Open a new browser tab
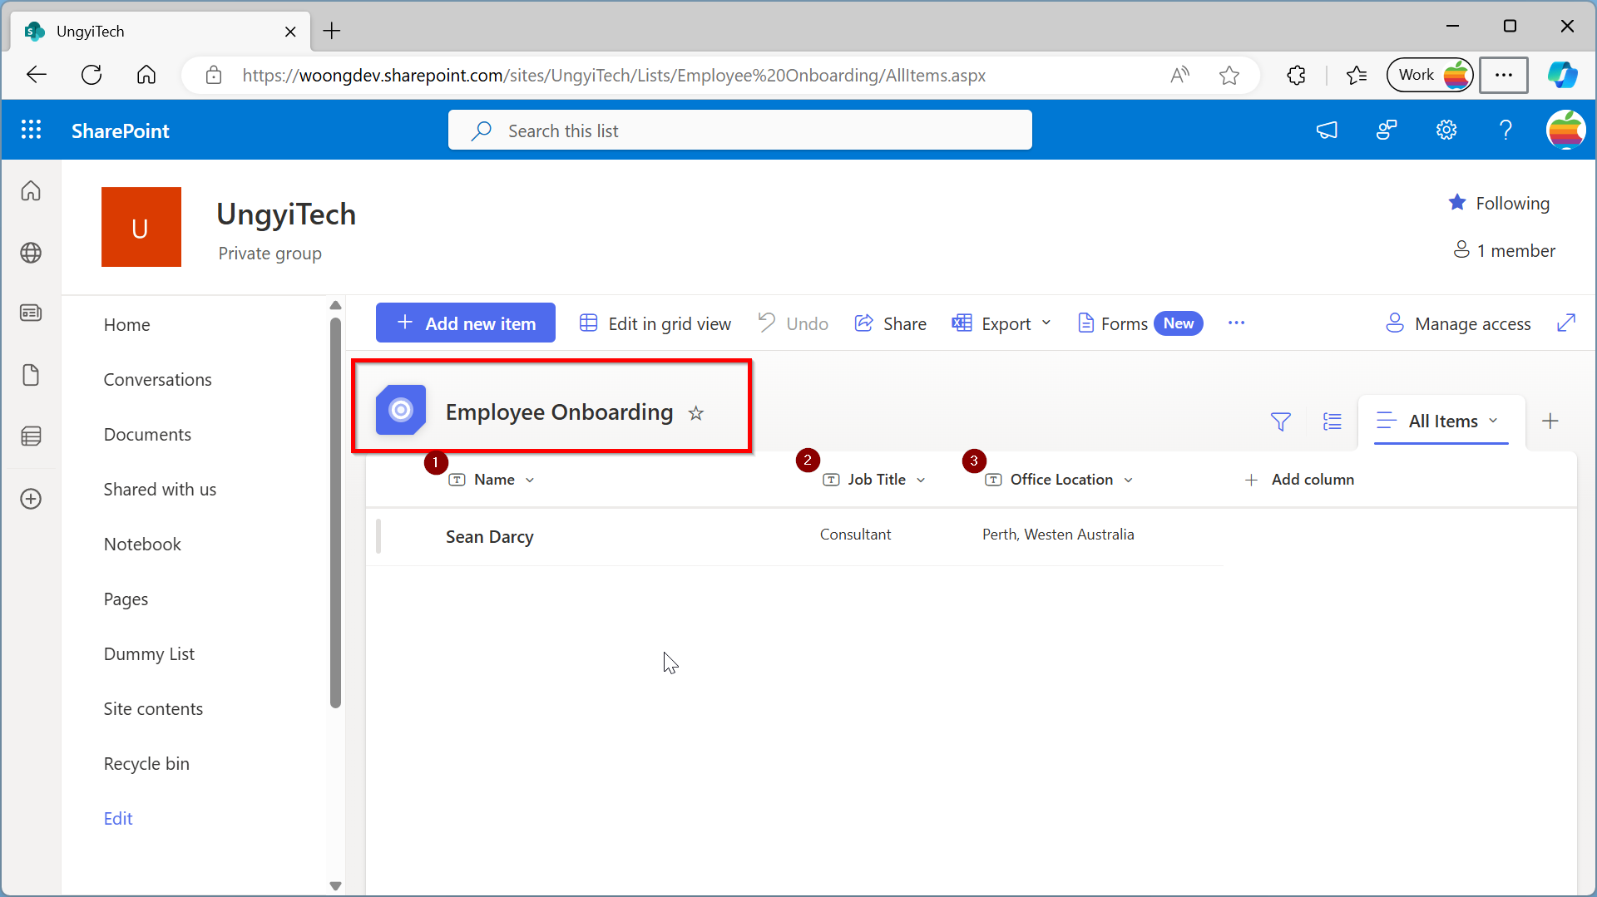This screenshot has width=1597, height=897. pyautogui.click(x=332, y=31)
